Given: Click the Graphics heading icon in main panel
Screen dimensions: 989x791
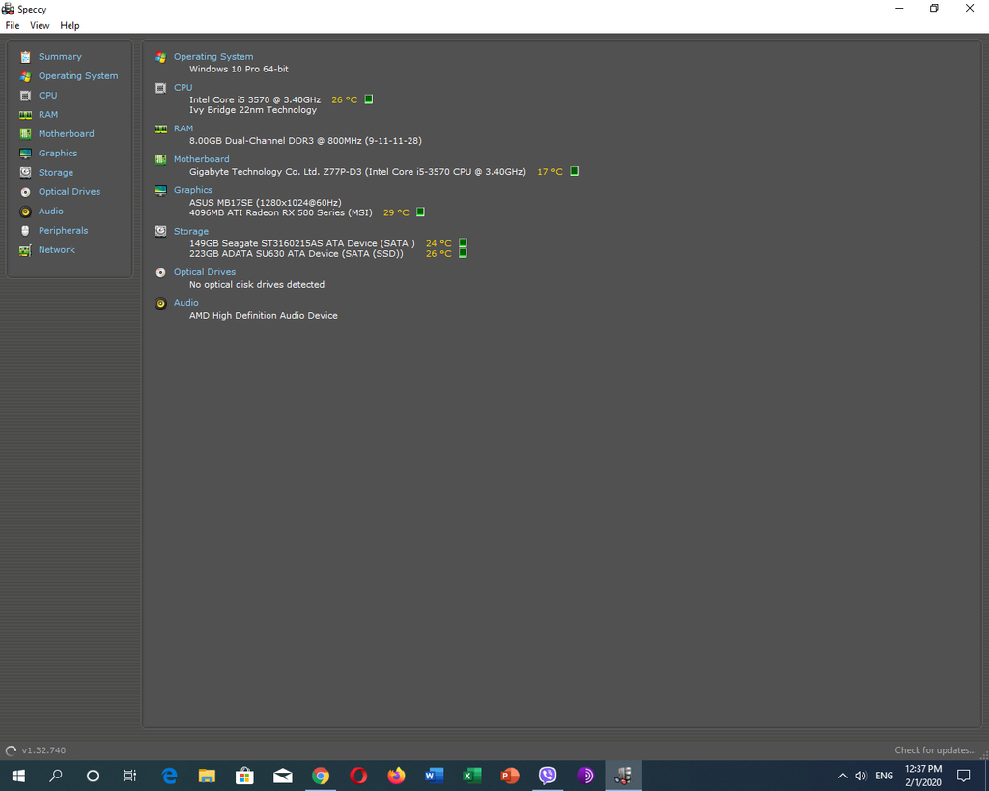Looking at the screenshot, I should click(161, 190).
